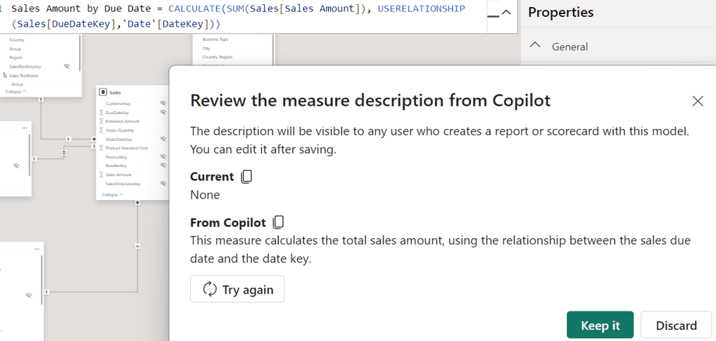Open the ellipsis menu on the left table card
This screenshot has width=716, height=341.
click(25, 128)
